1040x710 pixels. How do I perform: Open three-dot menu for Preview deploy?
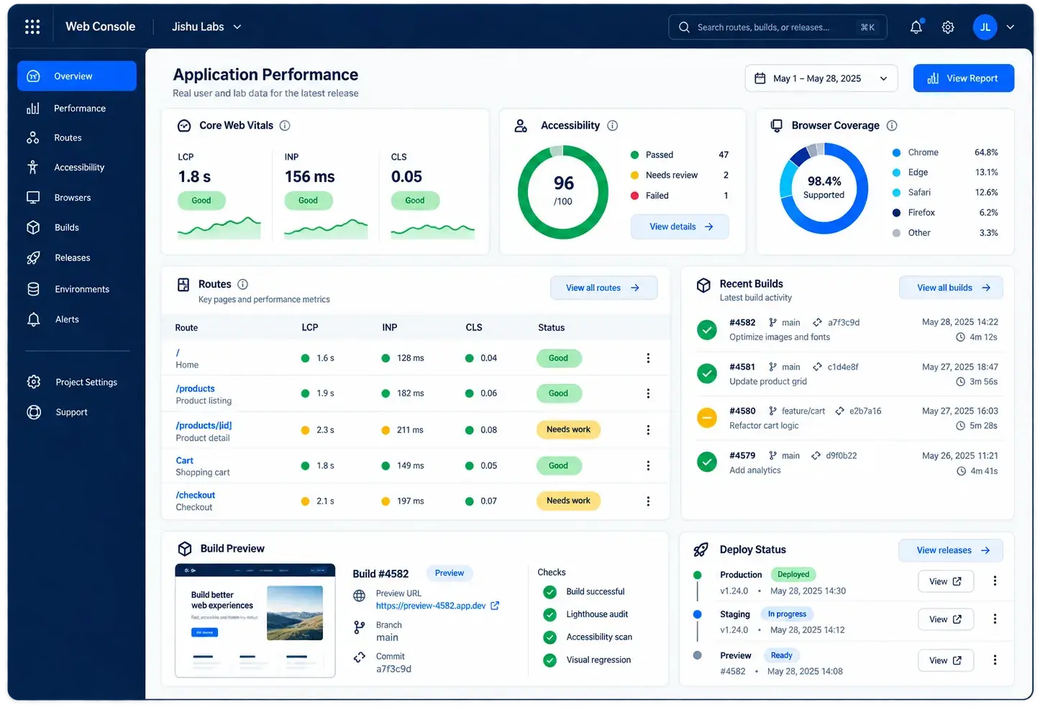click(x=995, y=660)
